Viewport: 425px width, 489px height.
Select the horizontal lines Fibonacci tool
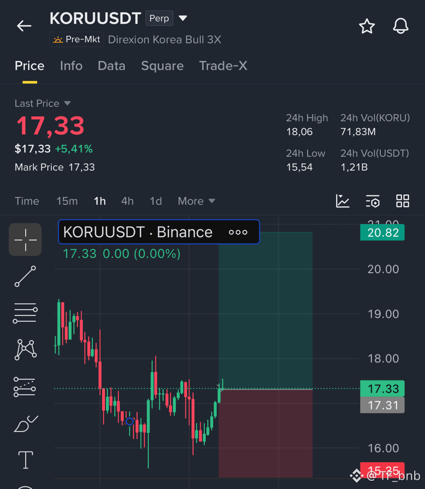click(x=25, y=313)
